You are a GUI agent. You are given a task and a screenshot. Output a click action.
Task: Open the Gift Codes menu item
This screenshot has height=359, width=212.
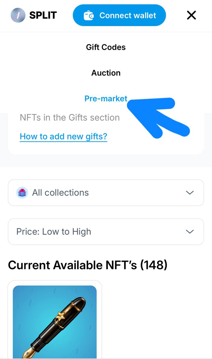pyautogui.click(x=106, y=47)
